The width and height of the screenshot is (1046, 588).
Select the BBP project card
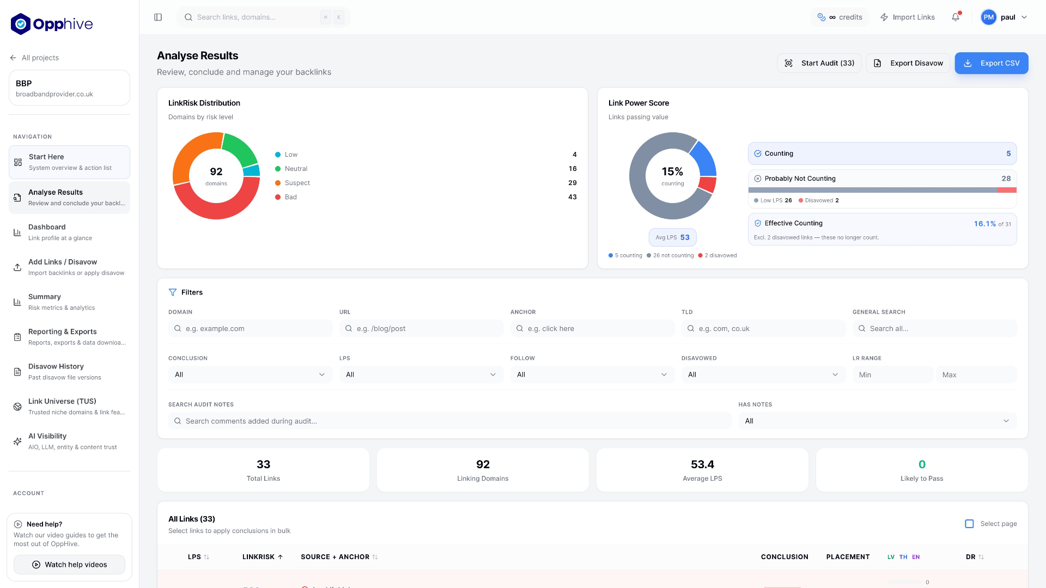(x=69, y=88)
